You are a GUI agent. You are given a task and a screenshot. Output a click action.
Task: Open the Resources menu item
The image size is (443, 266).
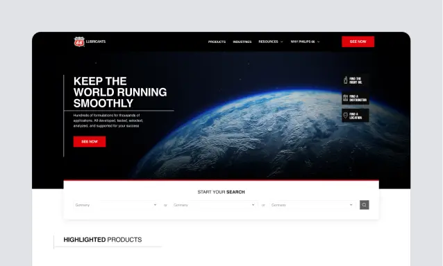coord(268,42)
